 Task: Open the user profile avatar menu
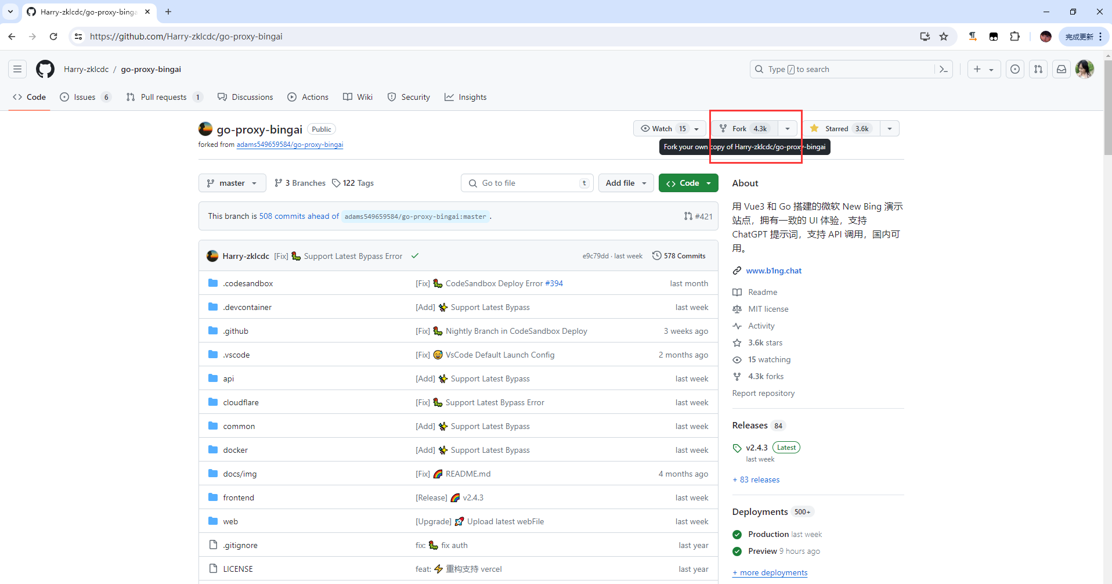pos(1085,69)
